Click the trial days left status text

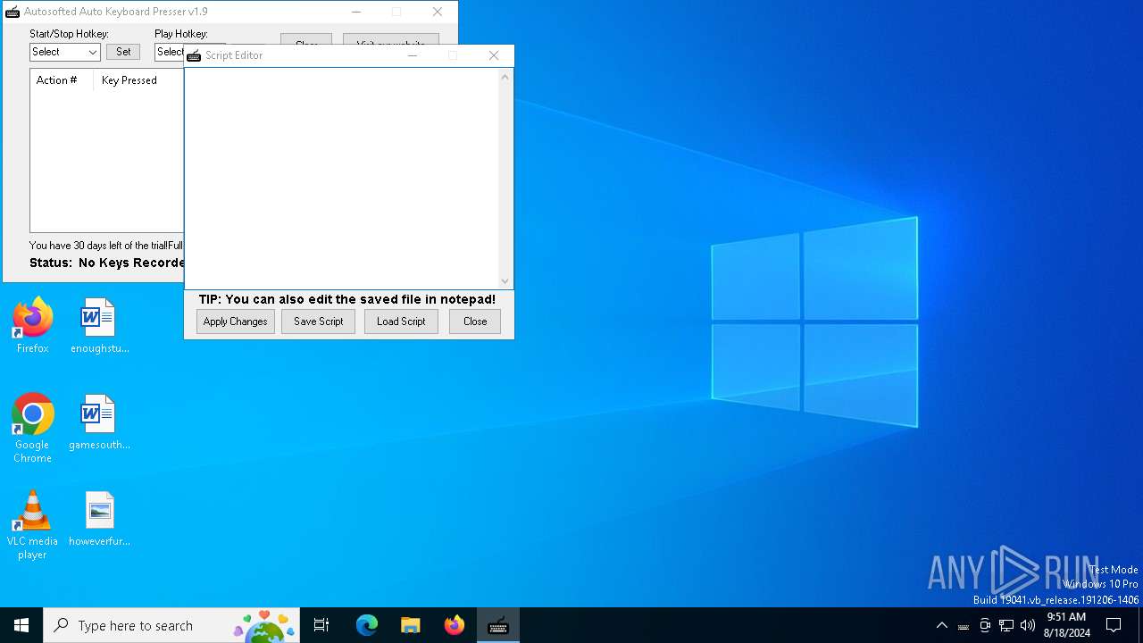tap(106, 246)
